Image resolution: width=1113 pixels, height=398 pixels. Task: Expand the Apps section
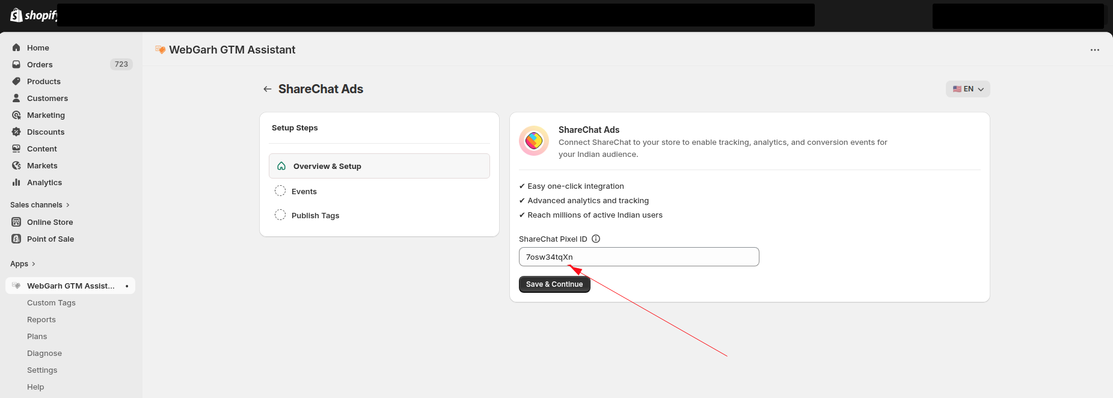click(23, 264)
